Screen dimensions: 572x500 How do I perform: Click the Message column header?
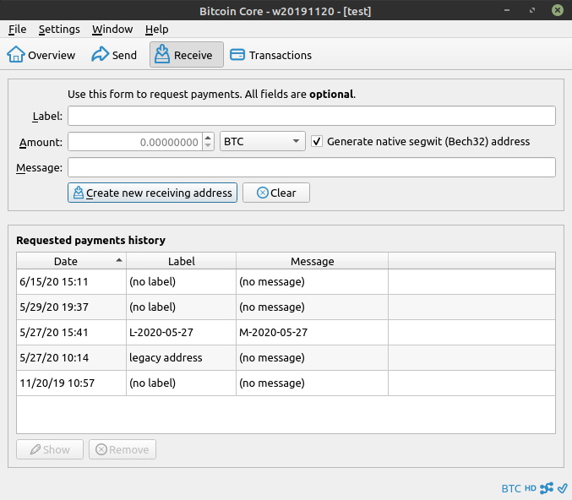[x=313, y=261]
